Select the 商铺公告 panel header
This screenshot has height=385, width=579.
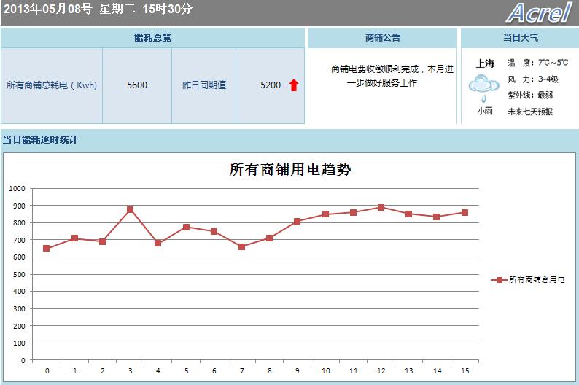pyautogui.click(x=383, y=38)
